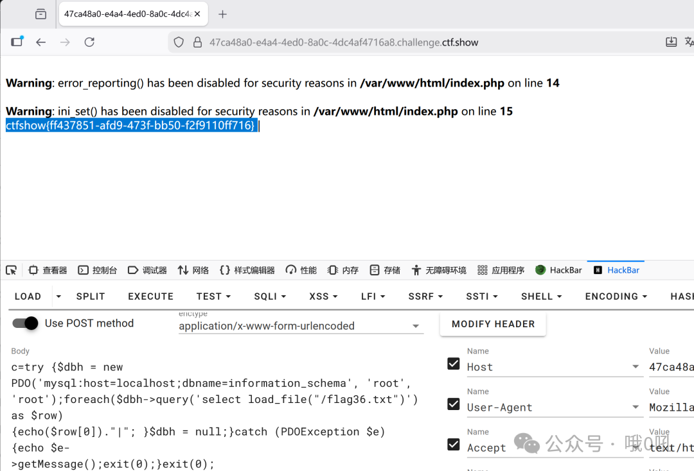Open the SHELL dropdown menu
This screenshot has height=471, width=694.
click(x=541, y=296)
